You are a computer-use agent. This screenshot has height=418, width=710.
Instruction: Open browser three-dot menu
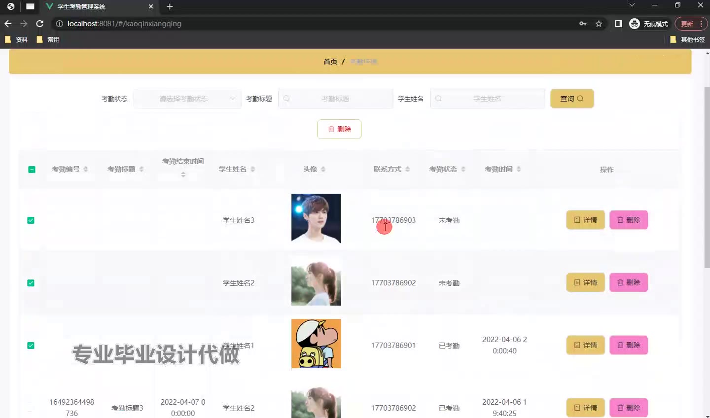701,24
